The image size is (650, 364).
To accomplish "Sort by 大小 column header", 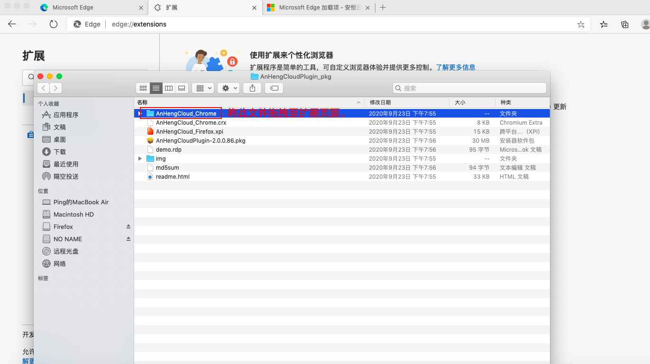I will pyautogui.click(x=472, y=102).
